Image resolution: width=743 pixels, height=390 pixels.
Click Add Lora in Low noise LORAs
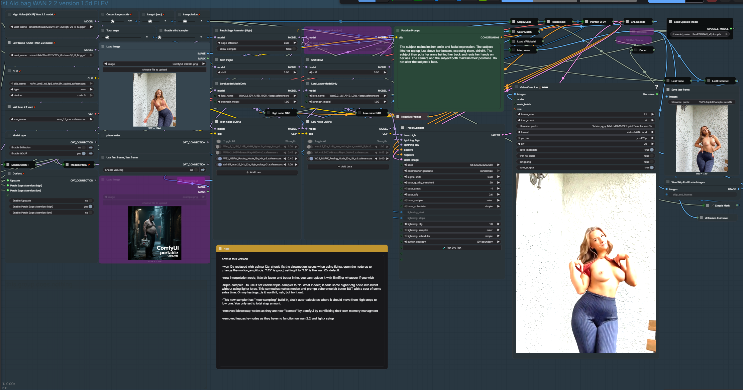click(345, 166)
